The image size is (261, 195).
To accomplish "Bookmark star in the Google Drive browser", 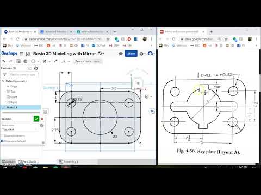I will 226,39.
